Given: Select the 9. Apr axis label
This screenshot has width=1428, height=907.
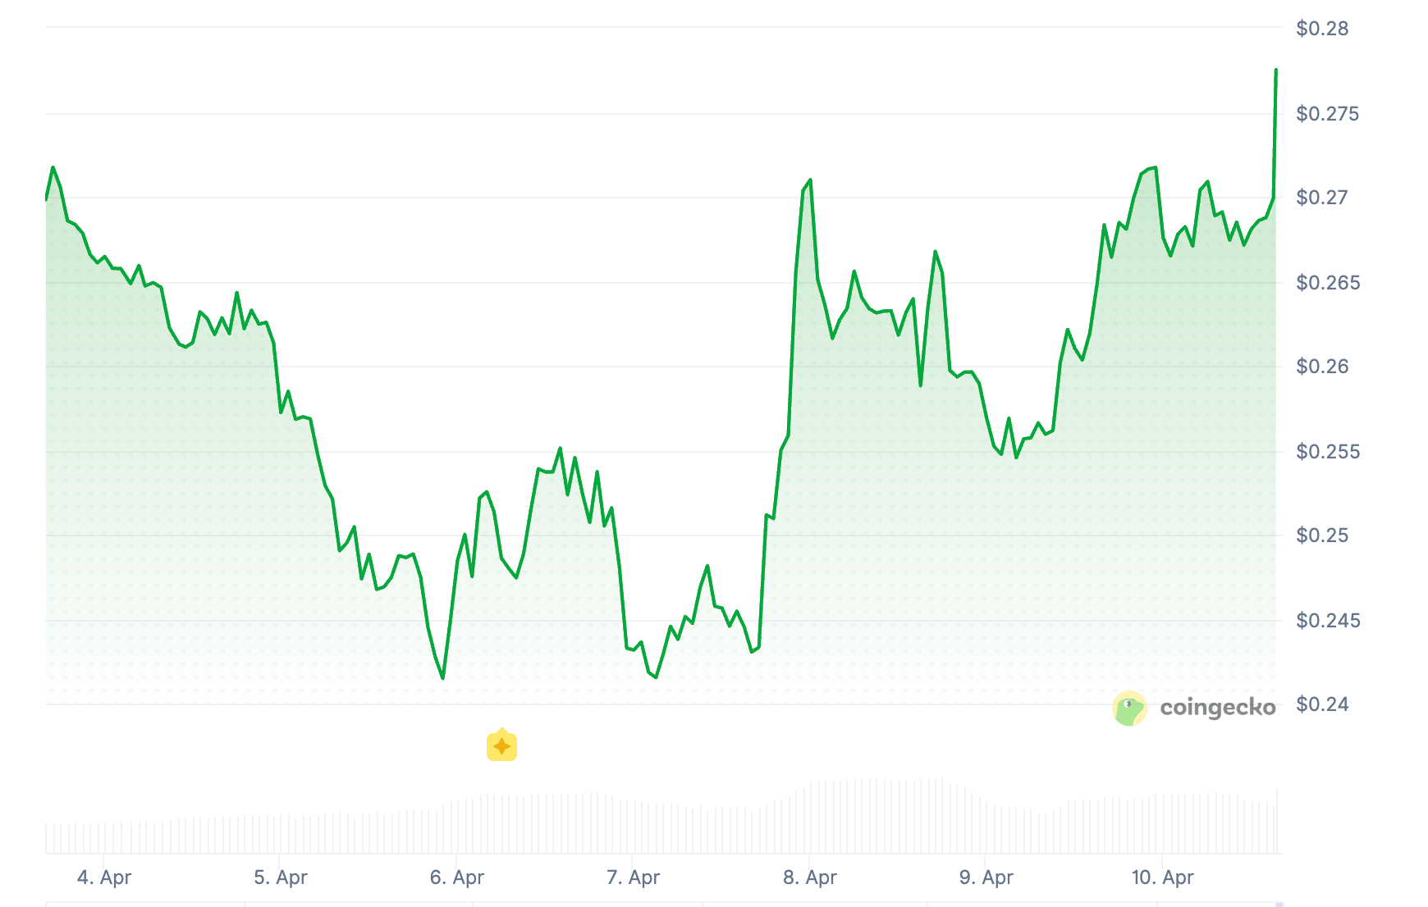Looking at the screenshot, I should (986, 877).
